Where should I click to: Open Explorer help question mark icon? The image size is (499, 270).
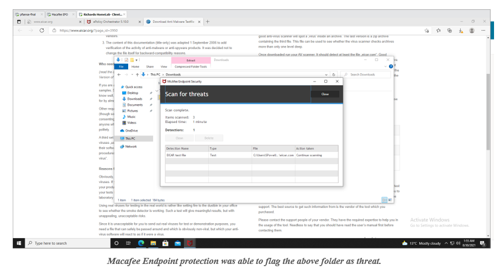[x=391, y=66]
